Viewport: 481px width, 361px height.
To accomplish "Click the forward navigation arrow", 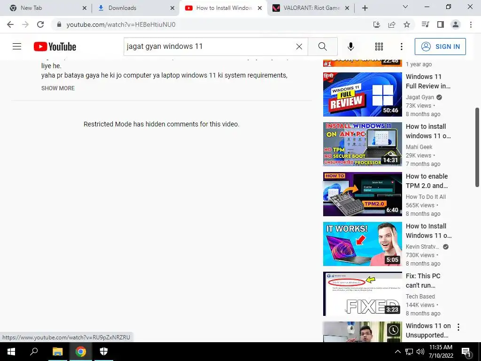I will point(25,24).
